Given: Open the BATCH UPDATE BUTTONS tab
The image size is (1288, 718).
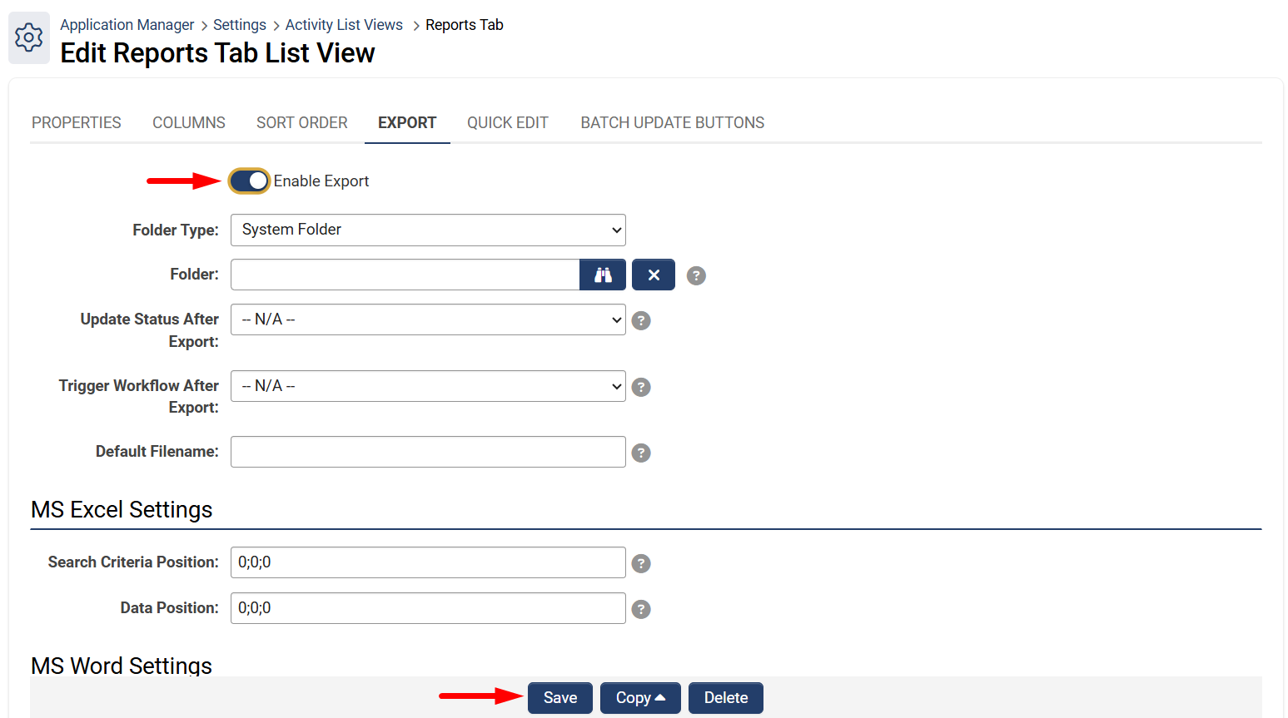Looking at the screenshot, I should tap(673, 122).
